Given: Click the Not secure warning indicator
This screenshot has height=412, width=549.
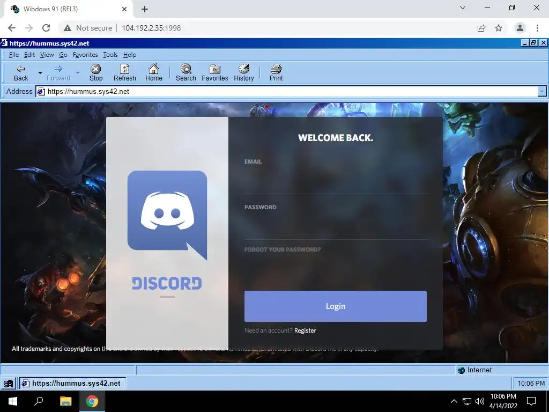Looking at the screenshot, I should tap(88, 28).
